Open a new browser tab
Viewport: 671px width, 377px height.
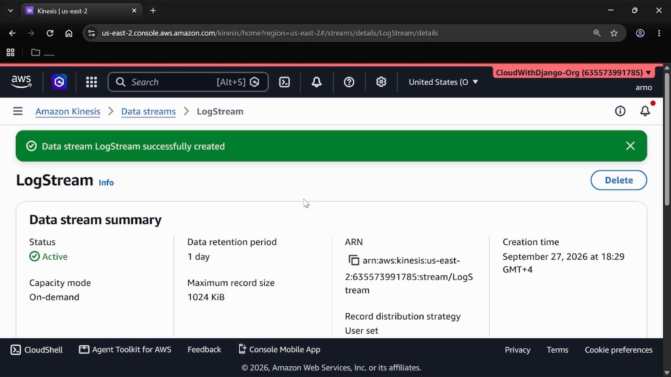(x=153, y=11)
